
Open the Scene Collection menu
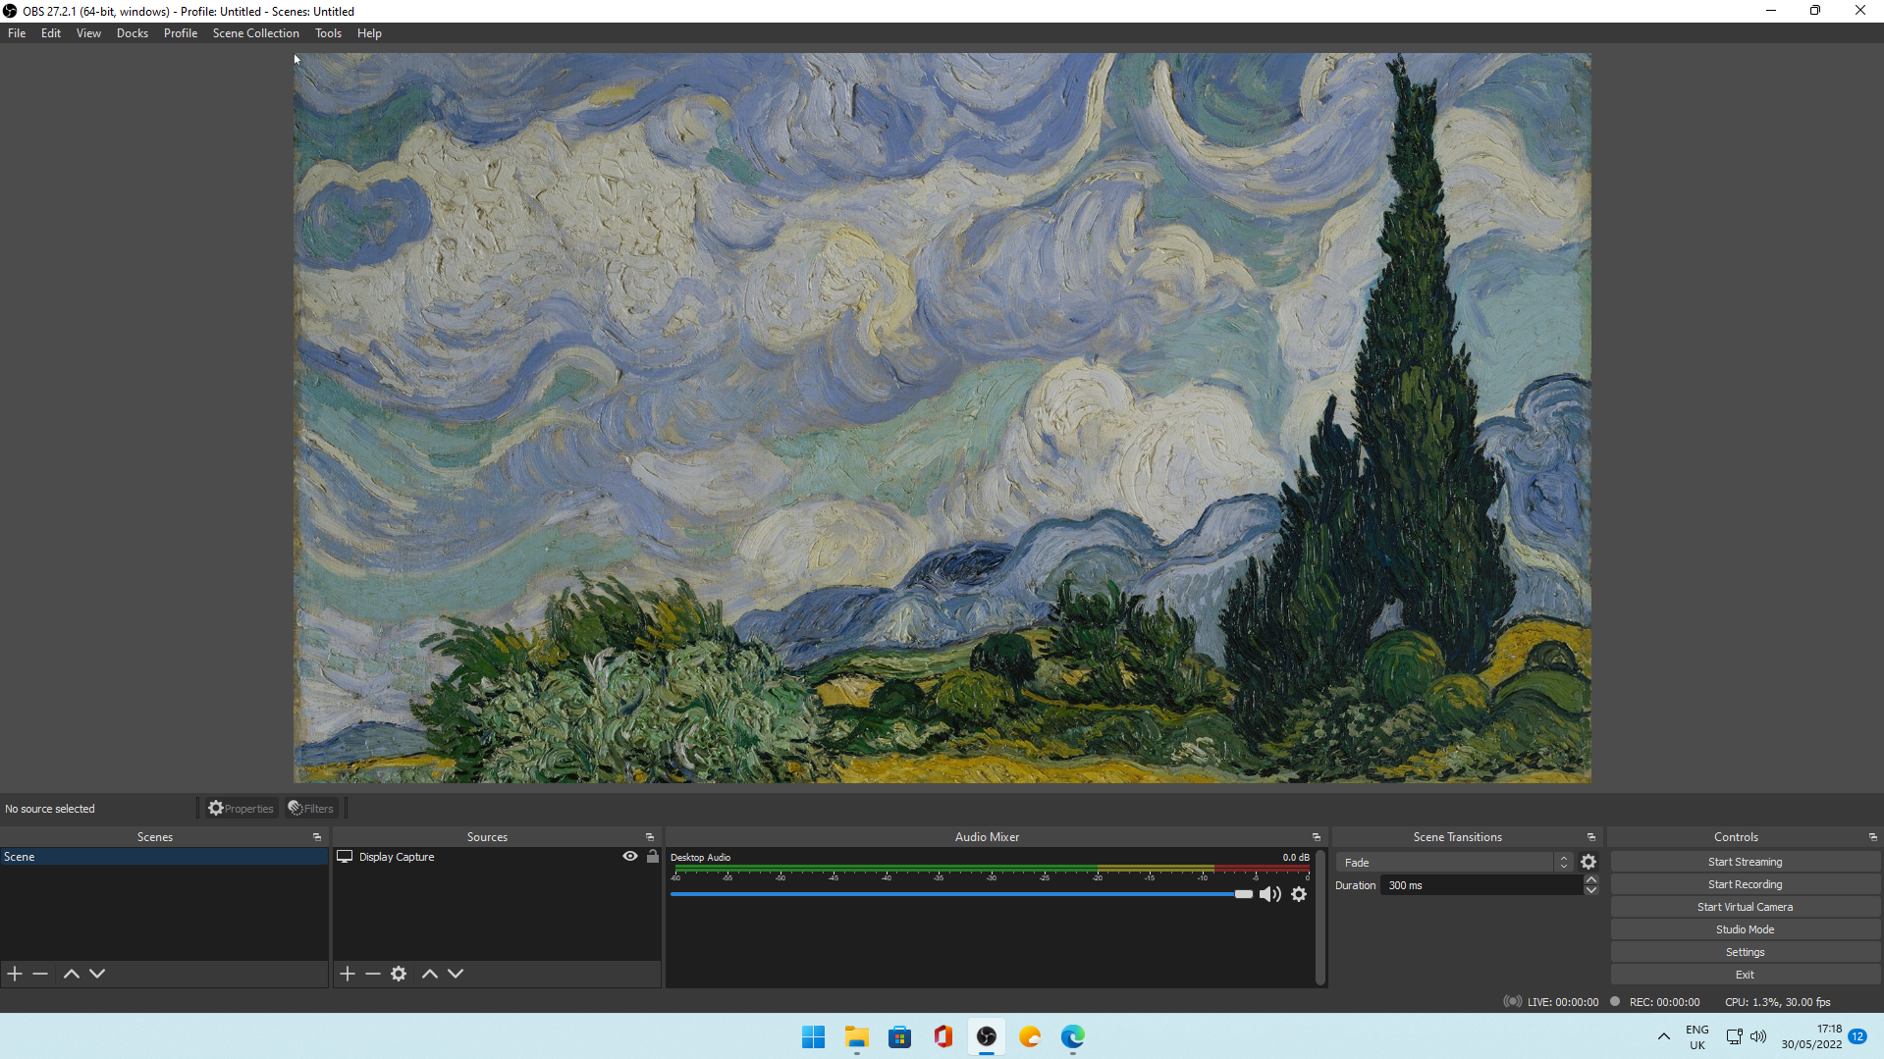pos(256,33)
